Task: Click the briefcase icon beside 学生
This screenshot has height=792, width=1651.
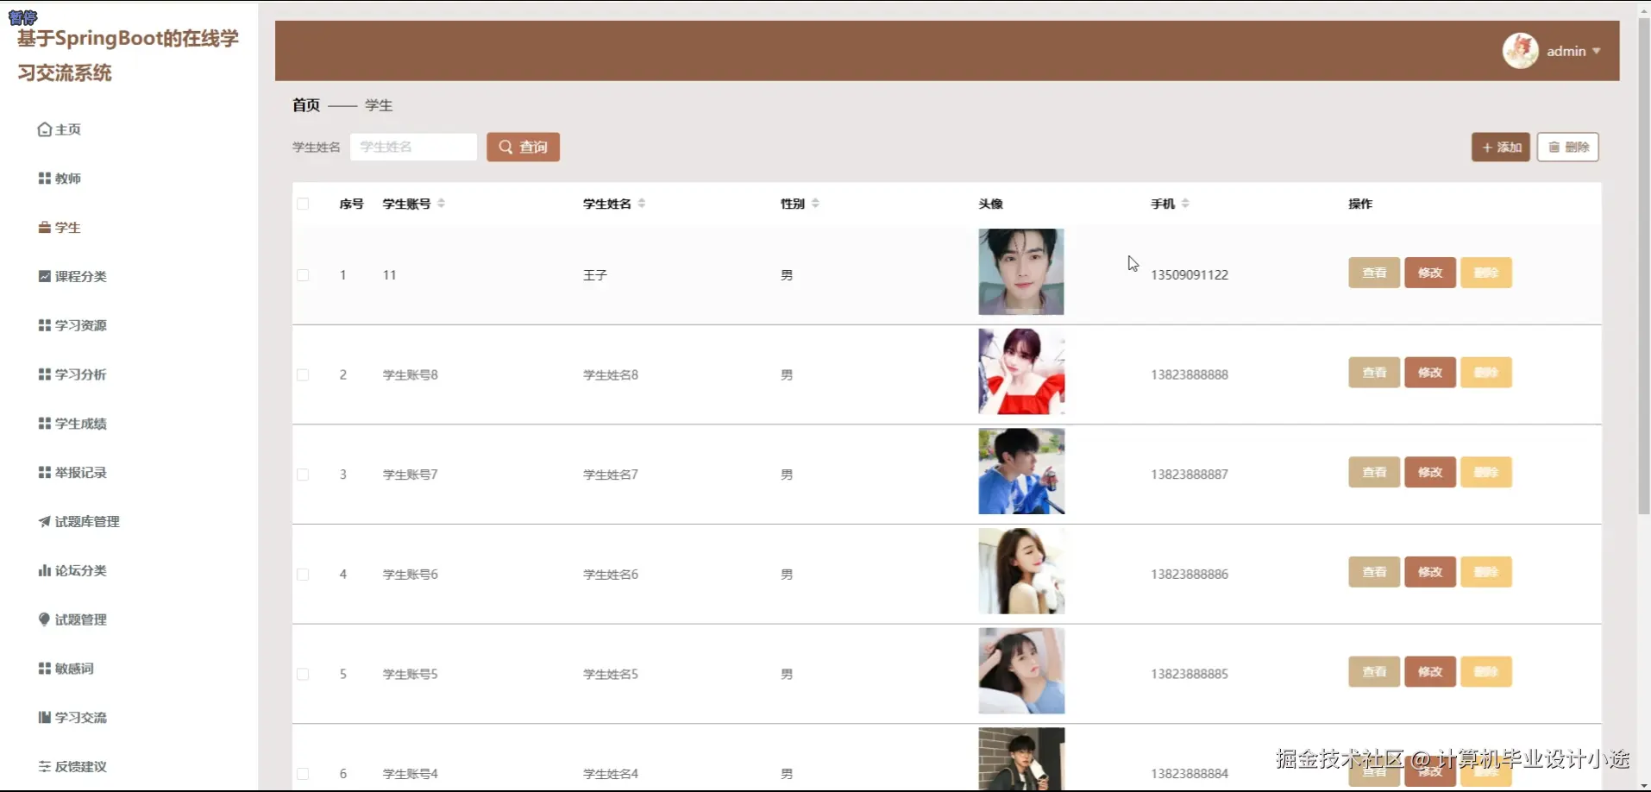Action: pos(45,228)
